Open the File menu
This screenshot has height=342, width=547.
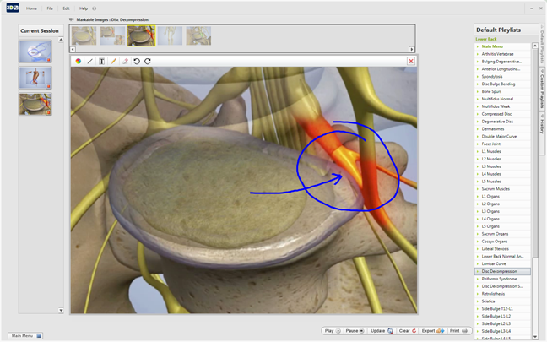(x=50, y=8)
